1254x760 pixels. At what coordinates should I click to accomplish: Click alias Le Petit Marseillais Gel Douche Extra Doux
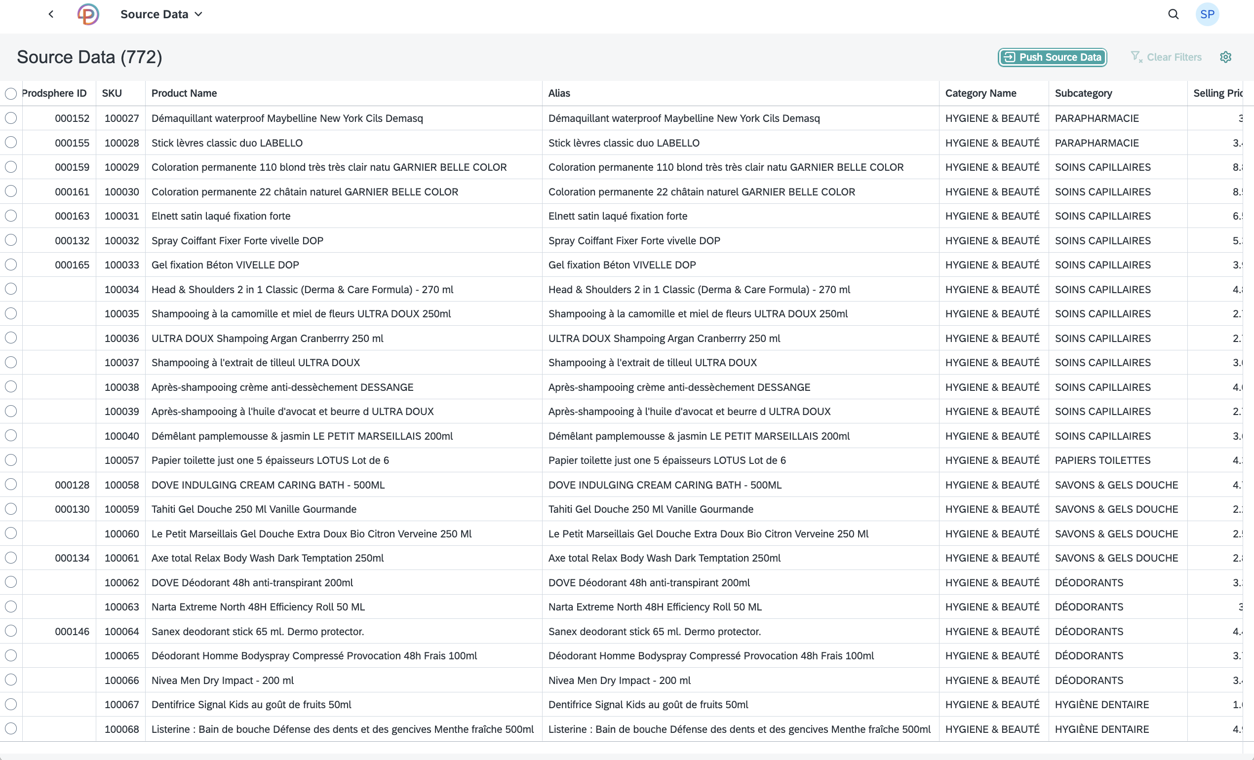click(708, 533)
